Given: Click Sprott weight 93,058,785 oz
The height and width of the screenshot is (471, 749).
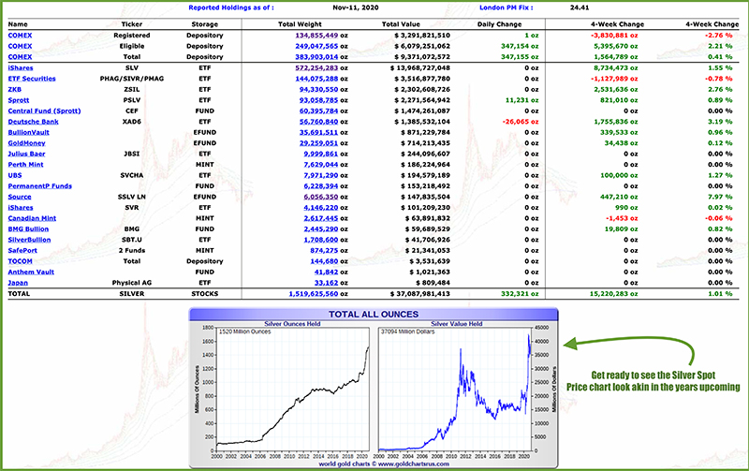Looking at the screenshot, I should tap(318, 100).
